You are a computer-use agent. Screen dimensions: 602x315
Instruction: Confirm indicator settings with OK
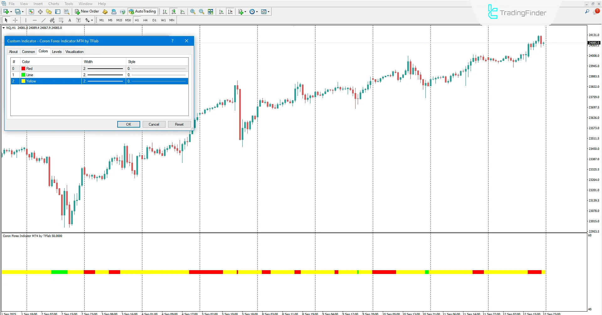pos(128,124)
